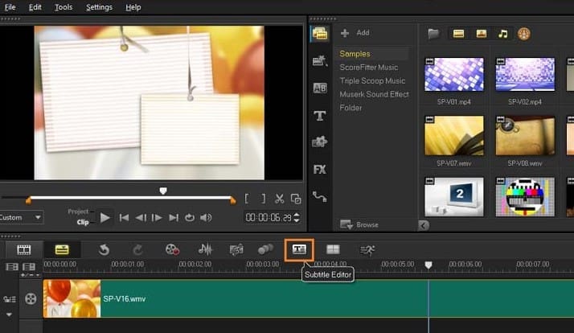This screenshot has width=574, height=333.
Task: Open the Subtitle Editor tool
Action: point(299,249)
